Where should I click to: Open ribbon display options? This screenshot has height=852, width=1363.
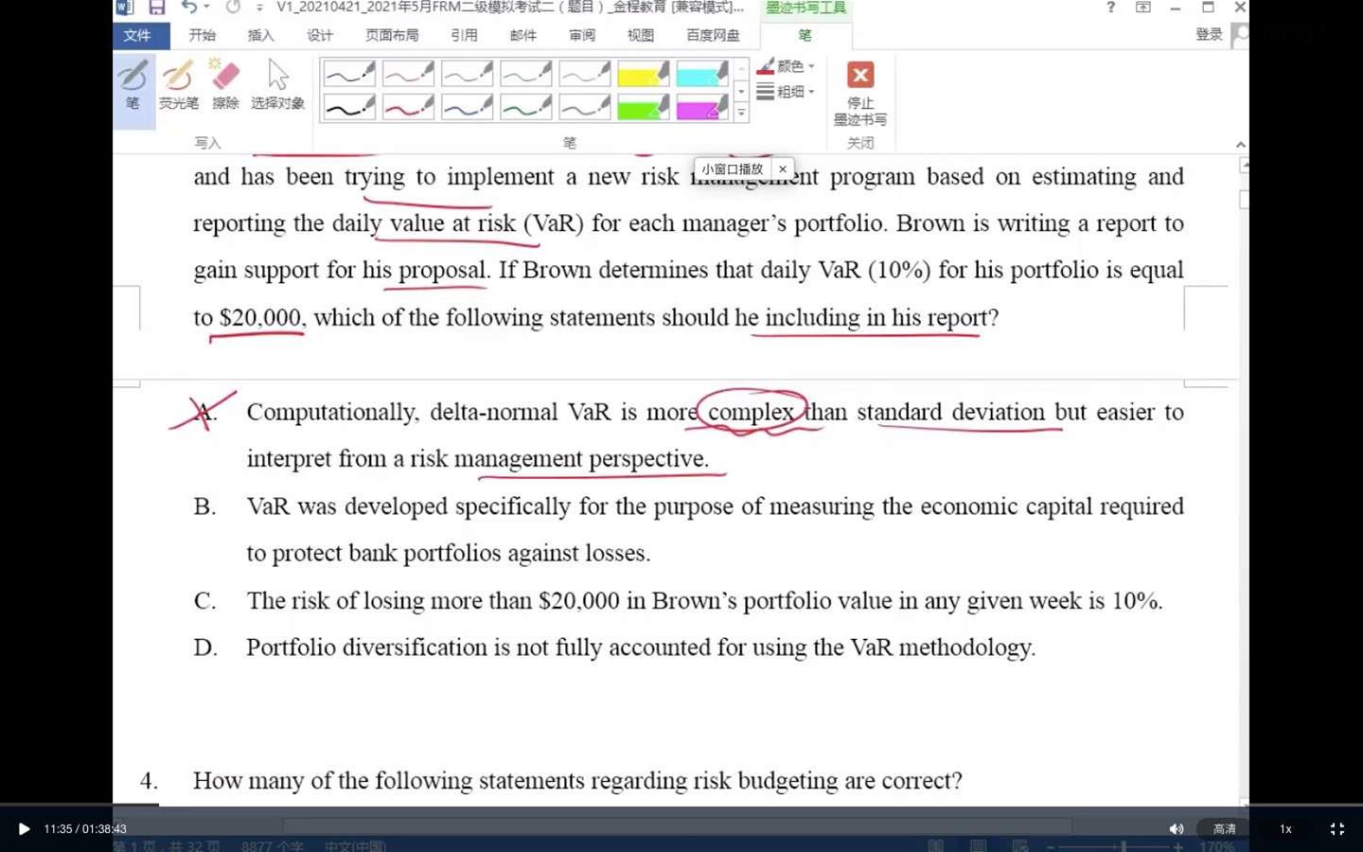[1143, 8]
